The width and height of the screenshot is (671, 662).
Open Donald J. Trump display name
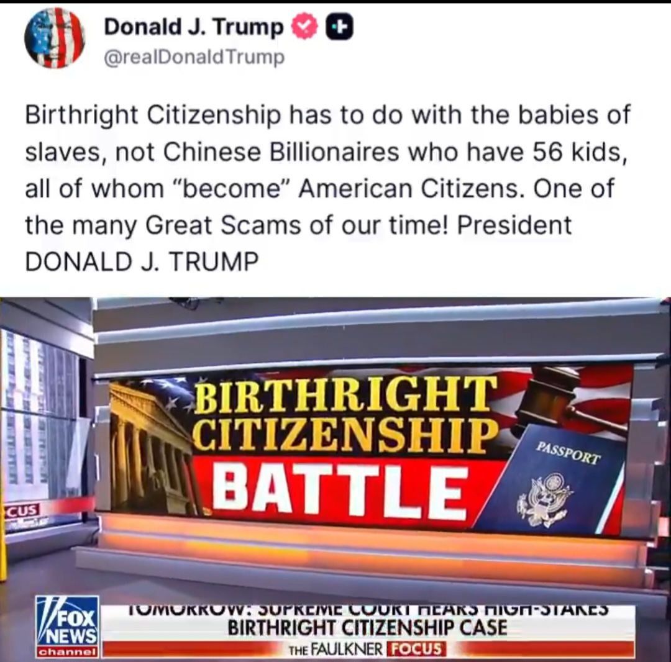pyautogui.click(x=194, y=27)
